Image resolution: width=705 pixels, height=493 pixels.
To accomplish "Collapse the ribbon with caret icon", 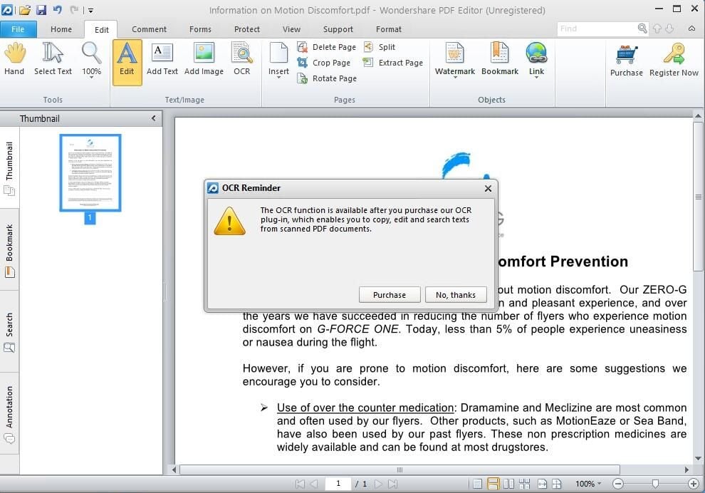I will [691, 28].
